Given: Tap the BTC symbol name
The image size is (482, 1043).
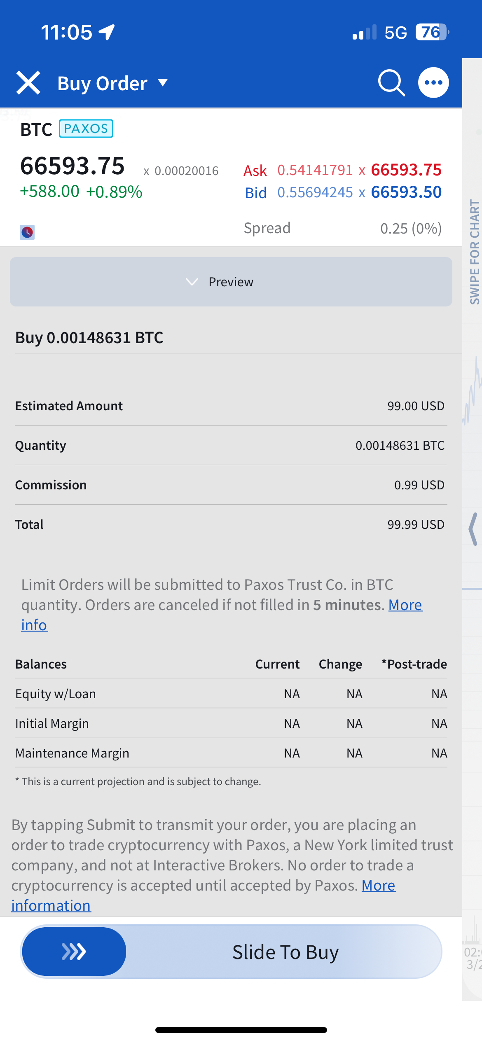Looking at the screenshot, I should 36,130.
